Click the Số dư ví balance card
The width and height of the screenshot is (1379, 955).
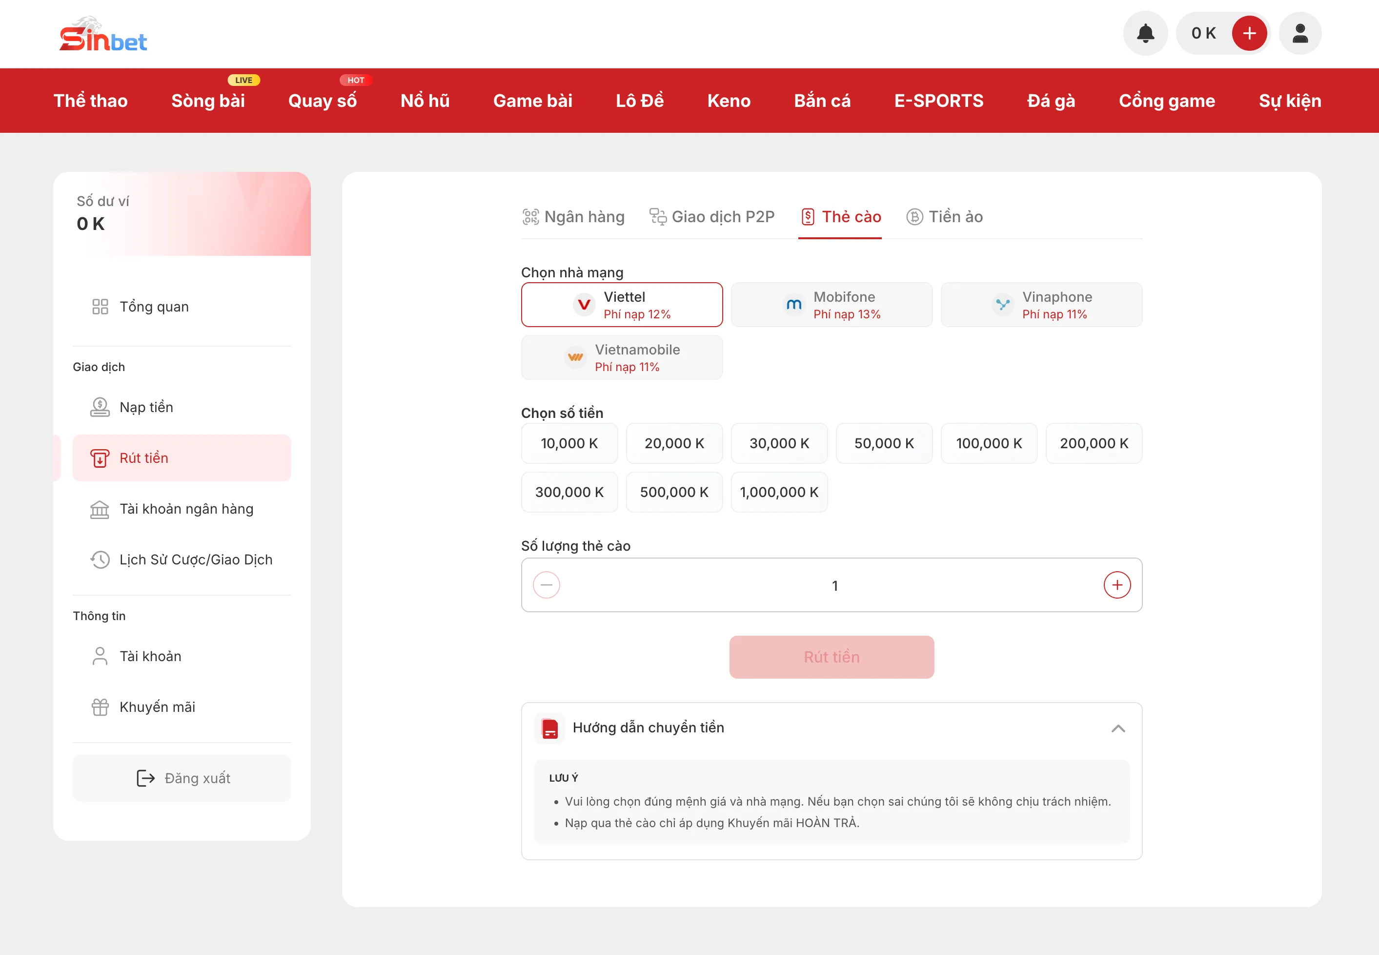182,214
